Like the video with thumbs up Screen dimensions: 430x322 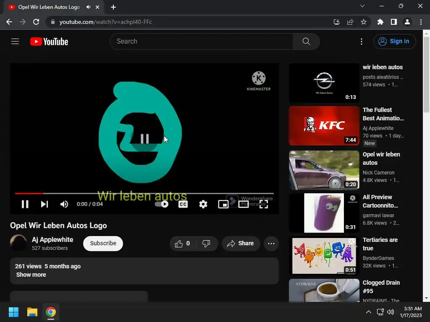[x=182, y=244]
